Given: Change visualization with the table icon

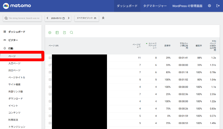Looking at the screenshot, I should tap(57, 32).
